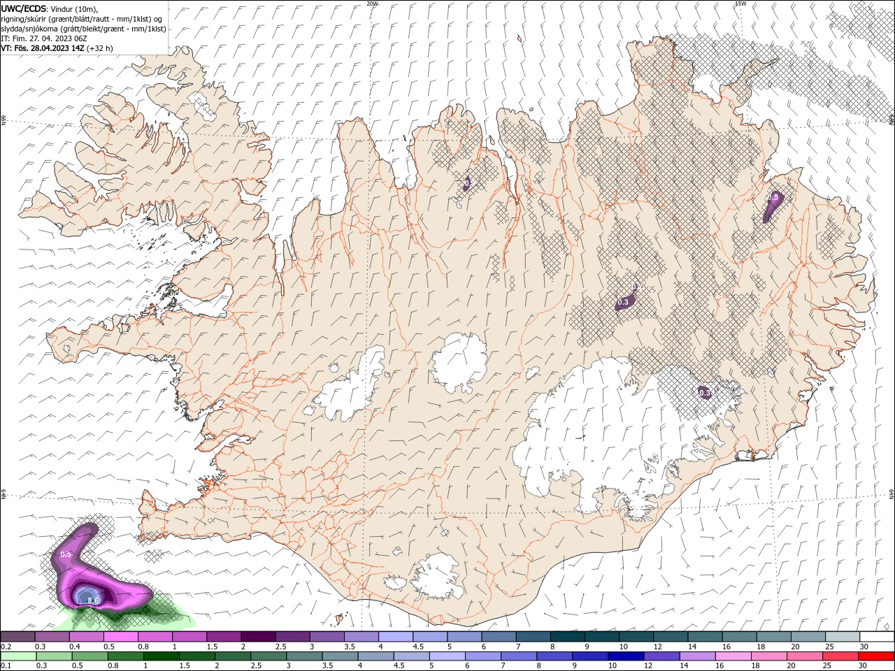Pick the white upper legend swatch labeled 30
This screenshot has height=671, width=895.
click(876, 636)
